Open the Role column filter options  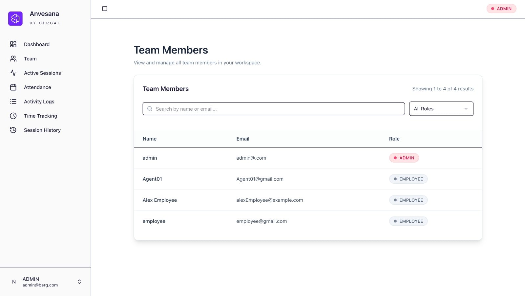point(394,139)
